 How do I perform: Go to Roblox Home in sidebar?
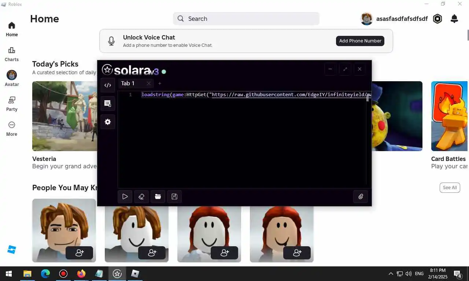12,29
